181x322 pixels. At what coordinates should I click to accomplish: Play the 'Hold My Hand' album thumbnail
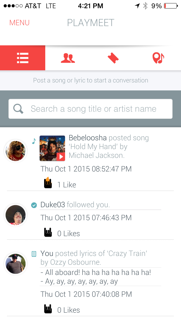(x=52, y=148)
